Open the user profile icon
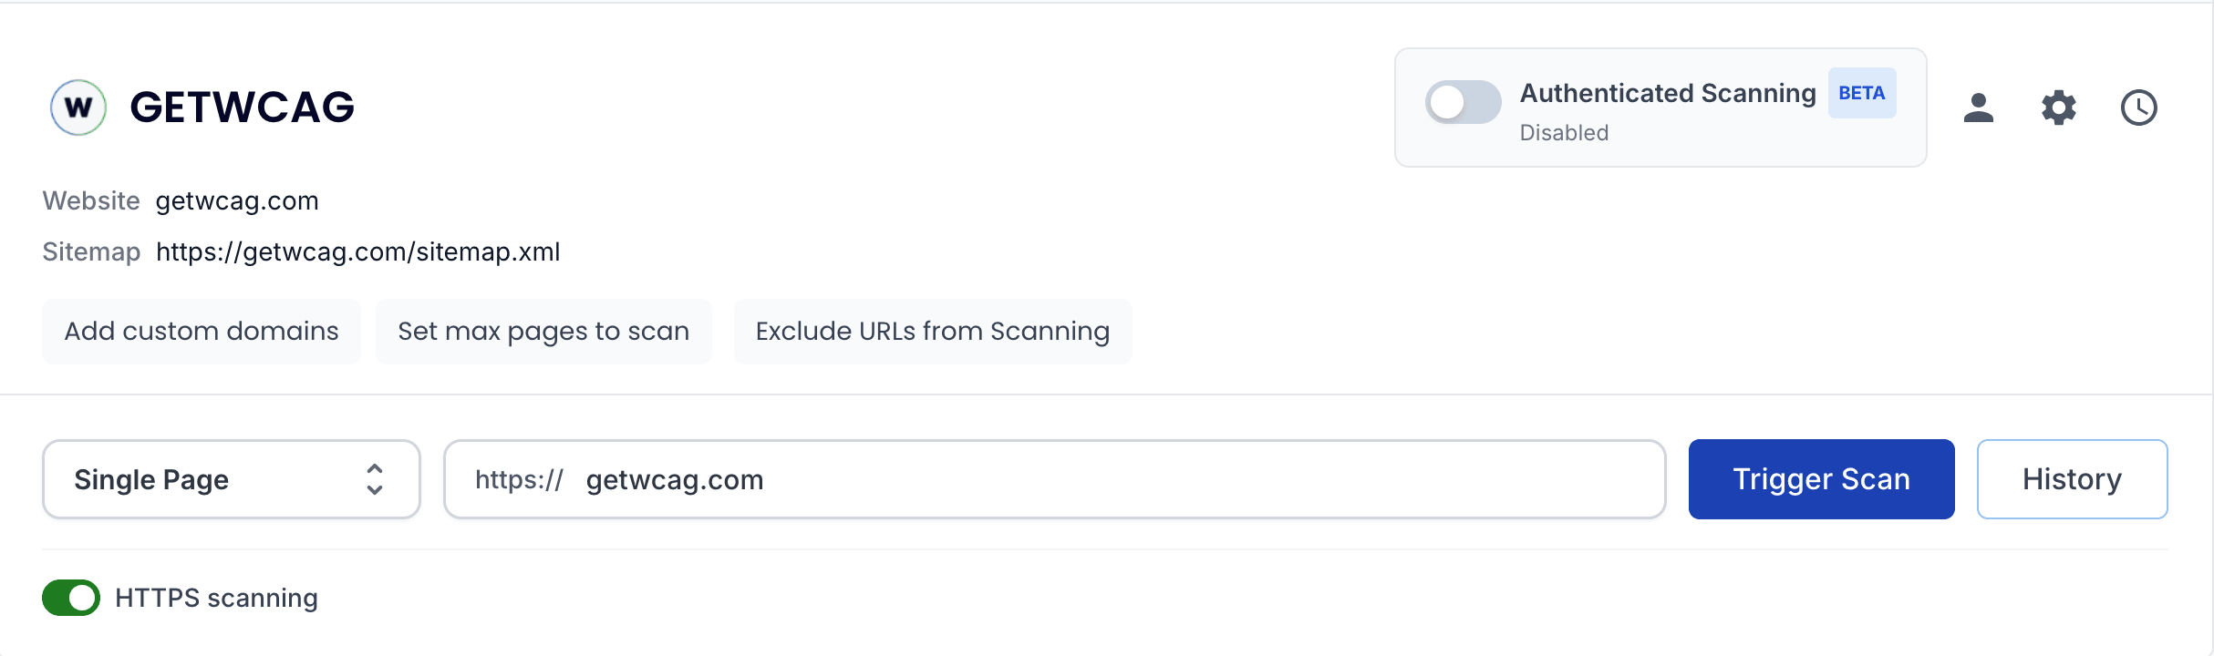2214x656 pixels. pos(1978,107)
